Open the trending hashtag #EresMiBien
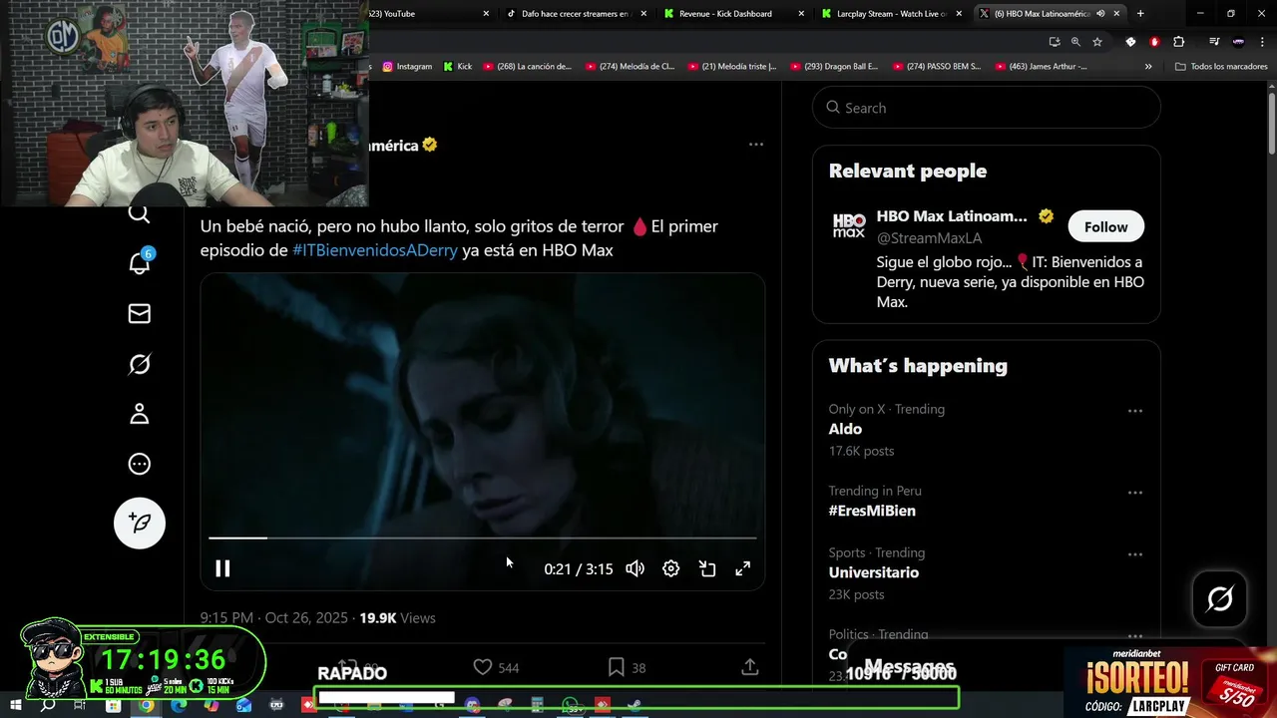Image resolution: width=1277 pixels, height=718 pixels. coord(872,511)
